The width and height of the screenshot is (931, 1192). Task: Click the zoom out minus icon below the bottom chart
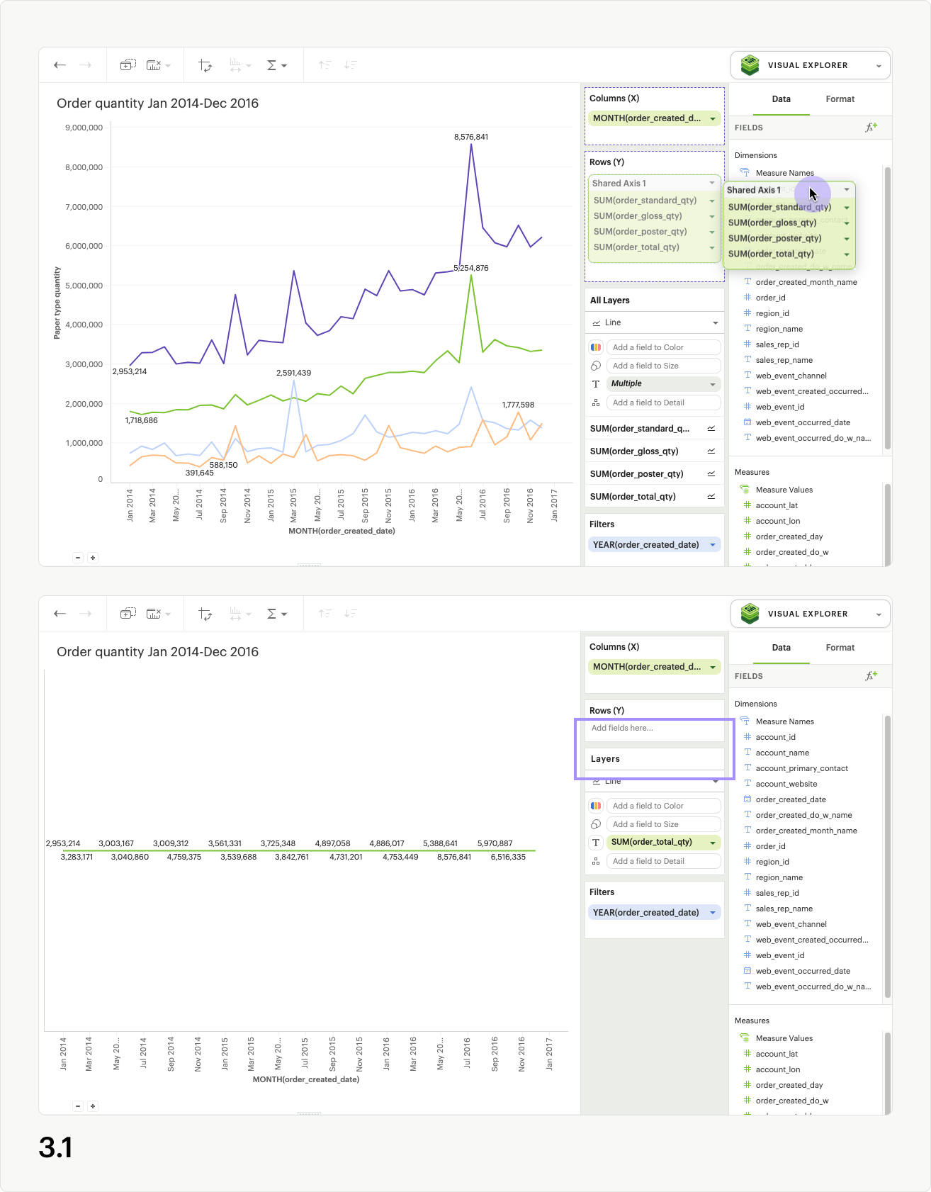tap(78, 1106)
